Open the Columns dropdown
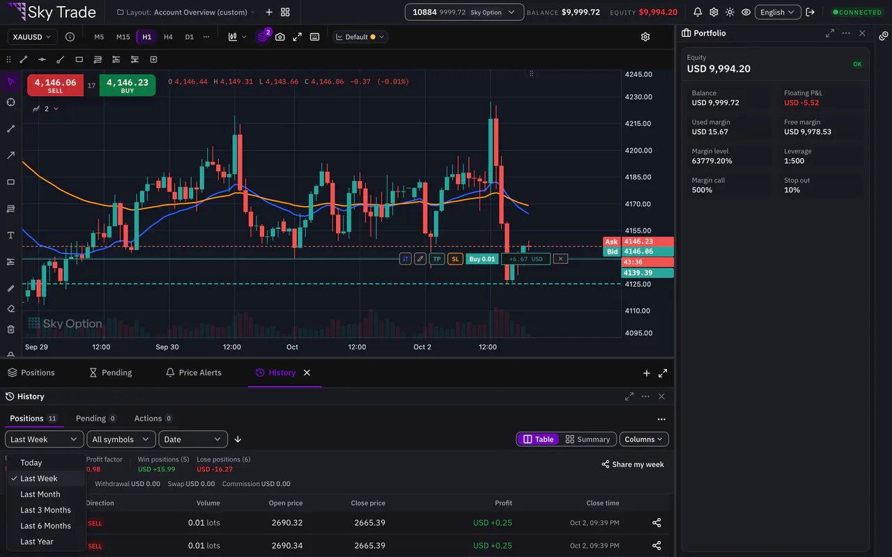Screen dimensions: 892x557 pos(644,439)
